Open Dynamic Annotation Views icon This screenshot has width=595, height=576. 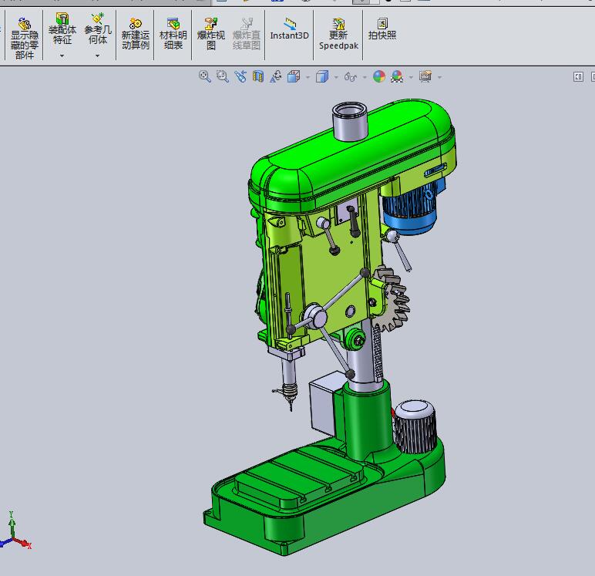click(x=276, y=76)
